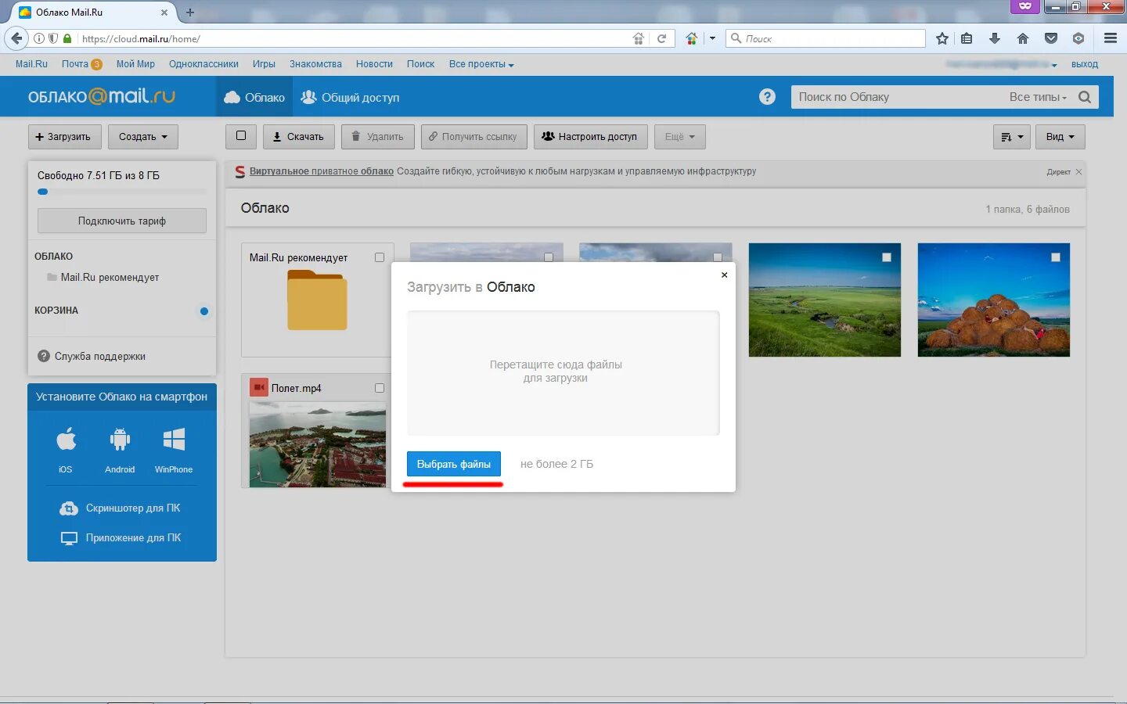This screenshot has height=704, width=1127.
Task: Open Одноклассники in the portal menu
Action: (203, 64)
